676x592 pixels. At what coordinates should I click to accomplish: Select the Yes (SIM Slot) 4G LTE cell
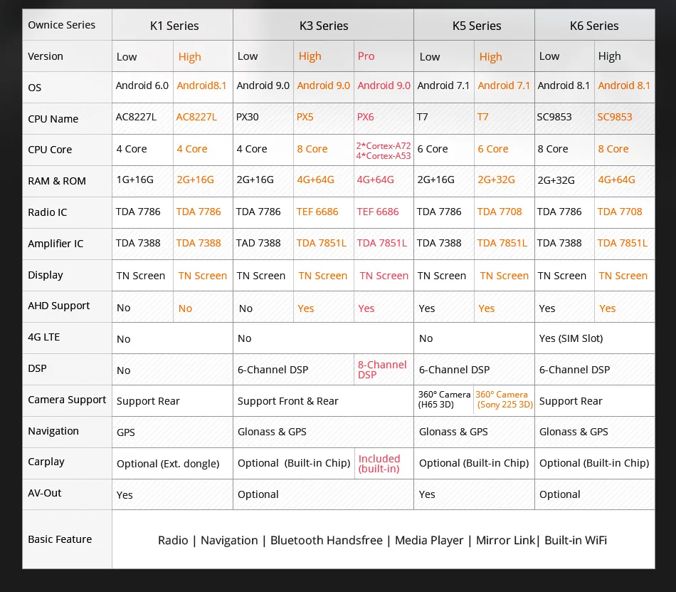point(594,338)
